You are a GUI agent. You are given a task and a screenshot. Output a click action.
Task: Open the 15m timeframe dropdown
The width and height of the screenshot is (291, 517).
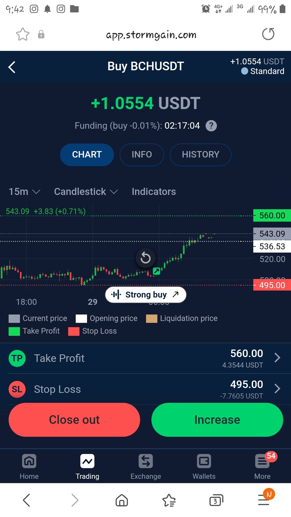[x=24, y=192]
